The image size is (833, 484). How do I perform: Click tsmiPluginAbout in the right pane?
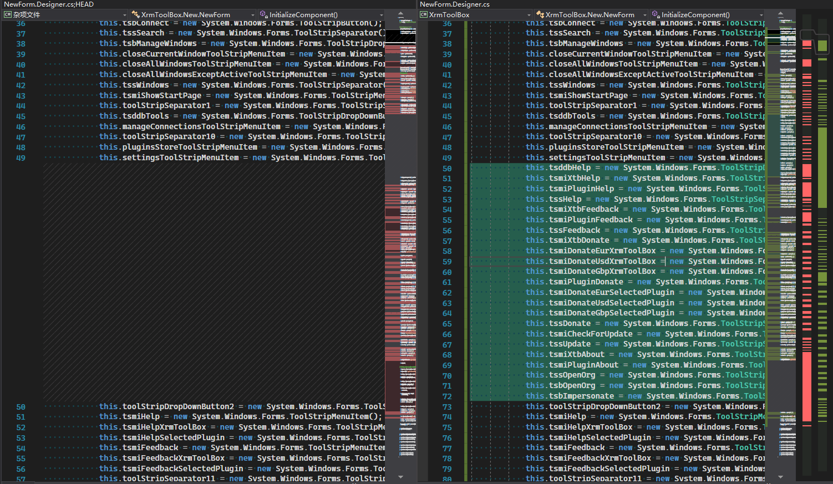pos(583,365)
